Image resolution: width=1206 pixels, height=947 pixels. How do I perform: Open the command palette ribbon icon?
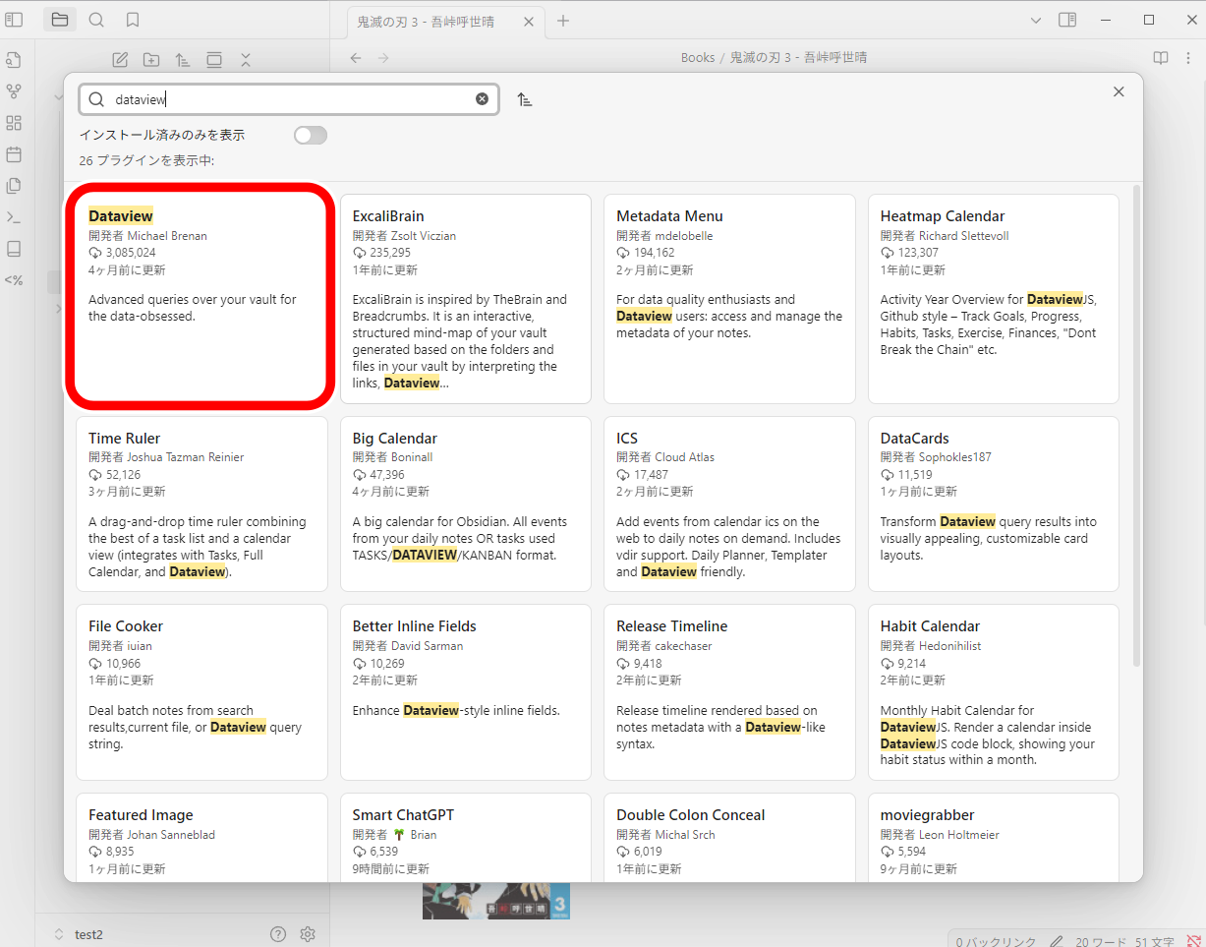pos(14,217)
